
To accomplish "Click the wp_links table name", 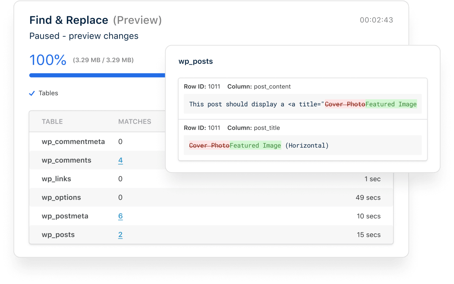I will (56, 179).
